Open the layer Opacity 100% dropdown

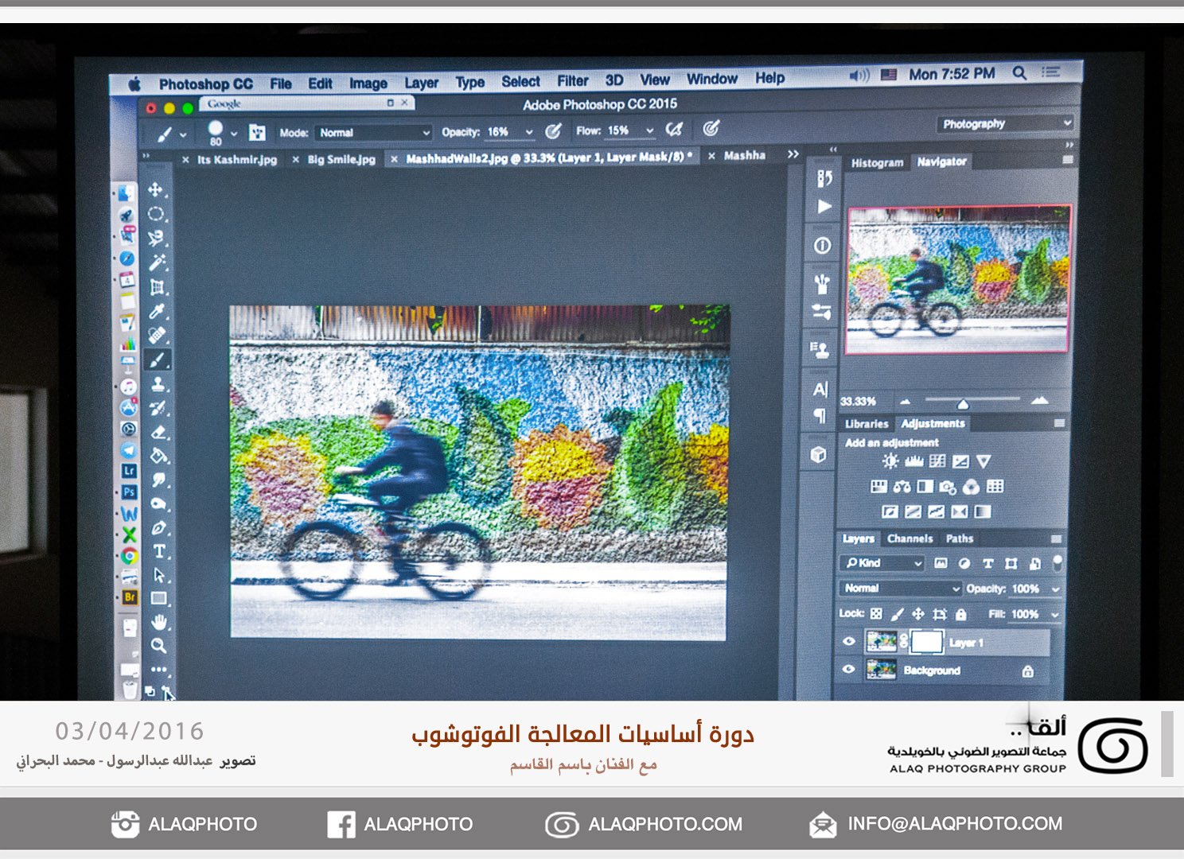[x=1056, y=589]
